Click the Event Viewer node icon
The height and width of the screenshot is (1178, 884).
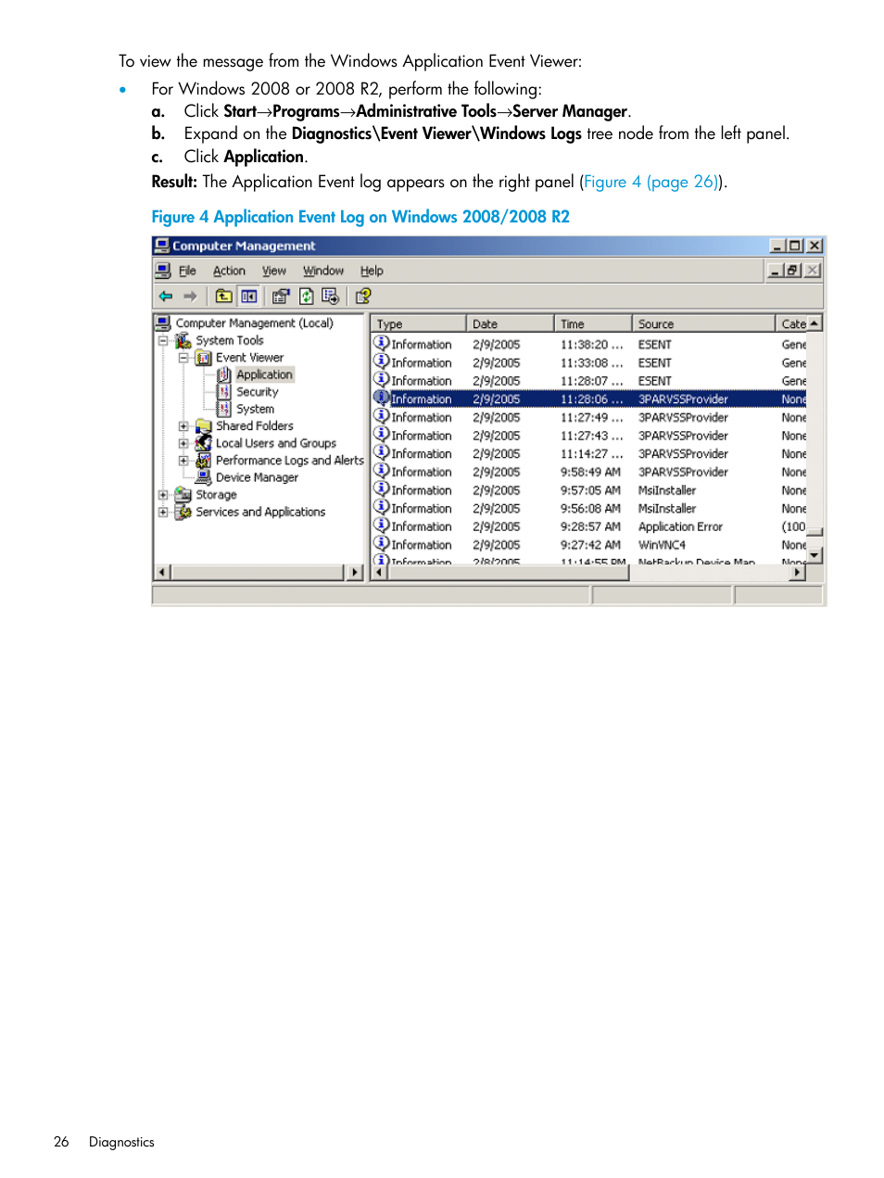pyautogui.click(x=204, y=358)
